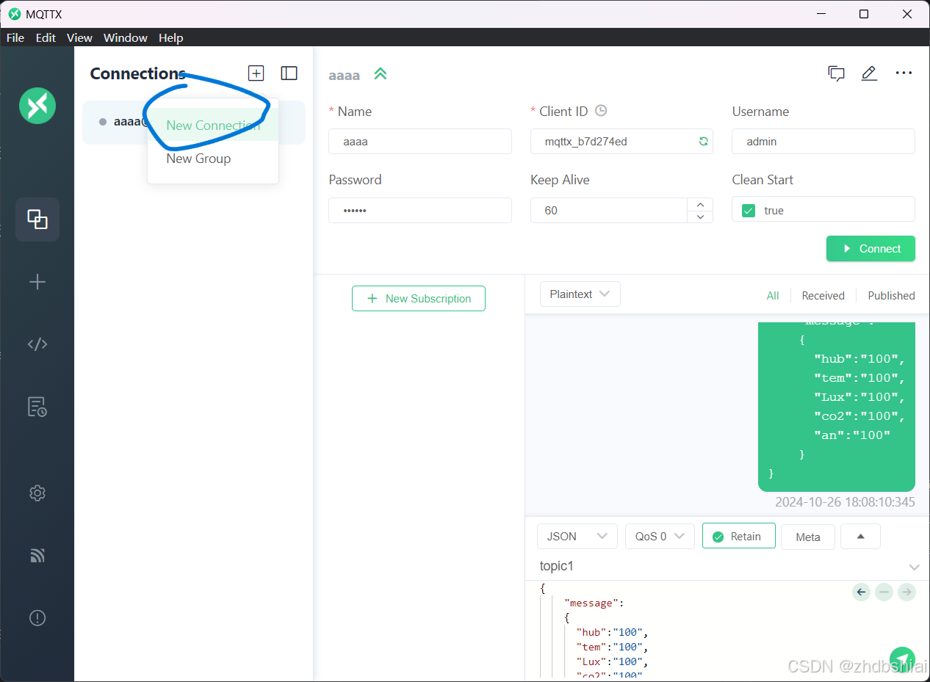Image resolution: width=930 pixels, height=682 pixels.
Task: Click the previous message left arrow icon
Action: click(862, 592)
